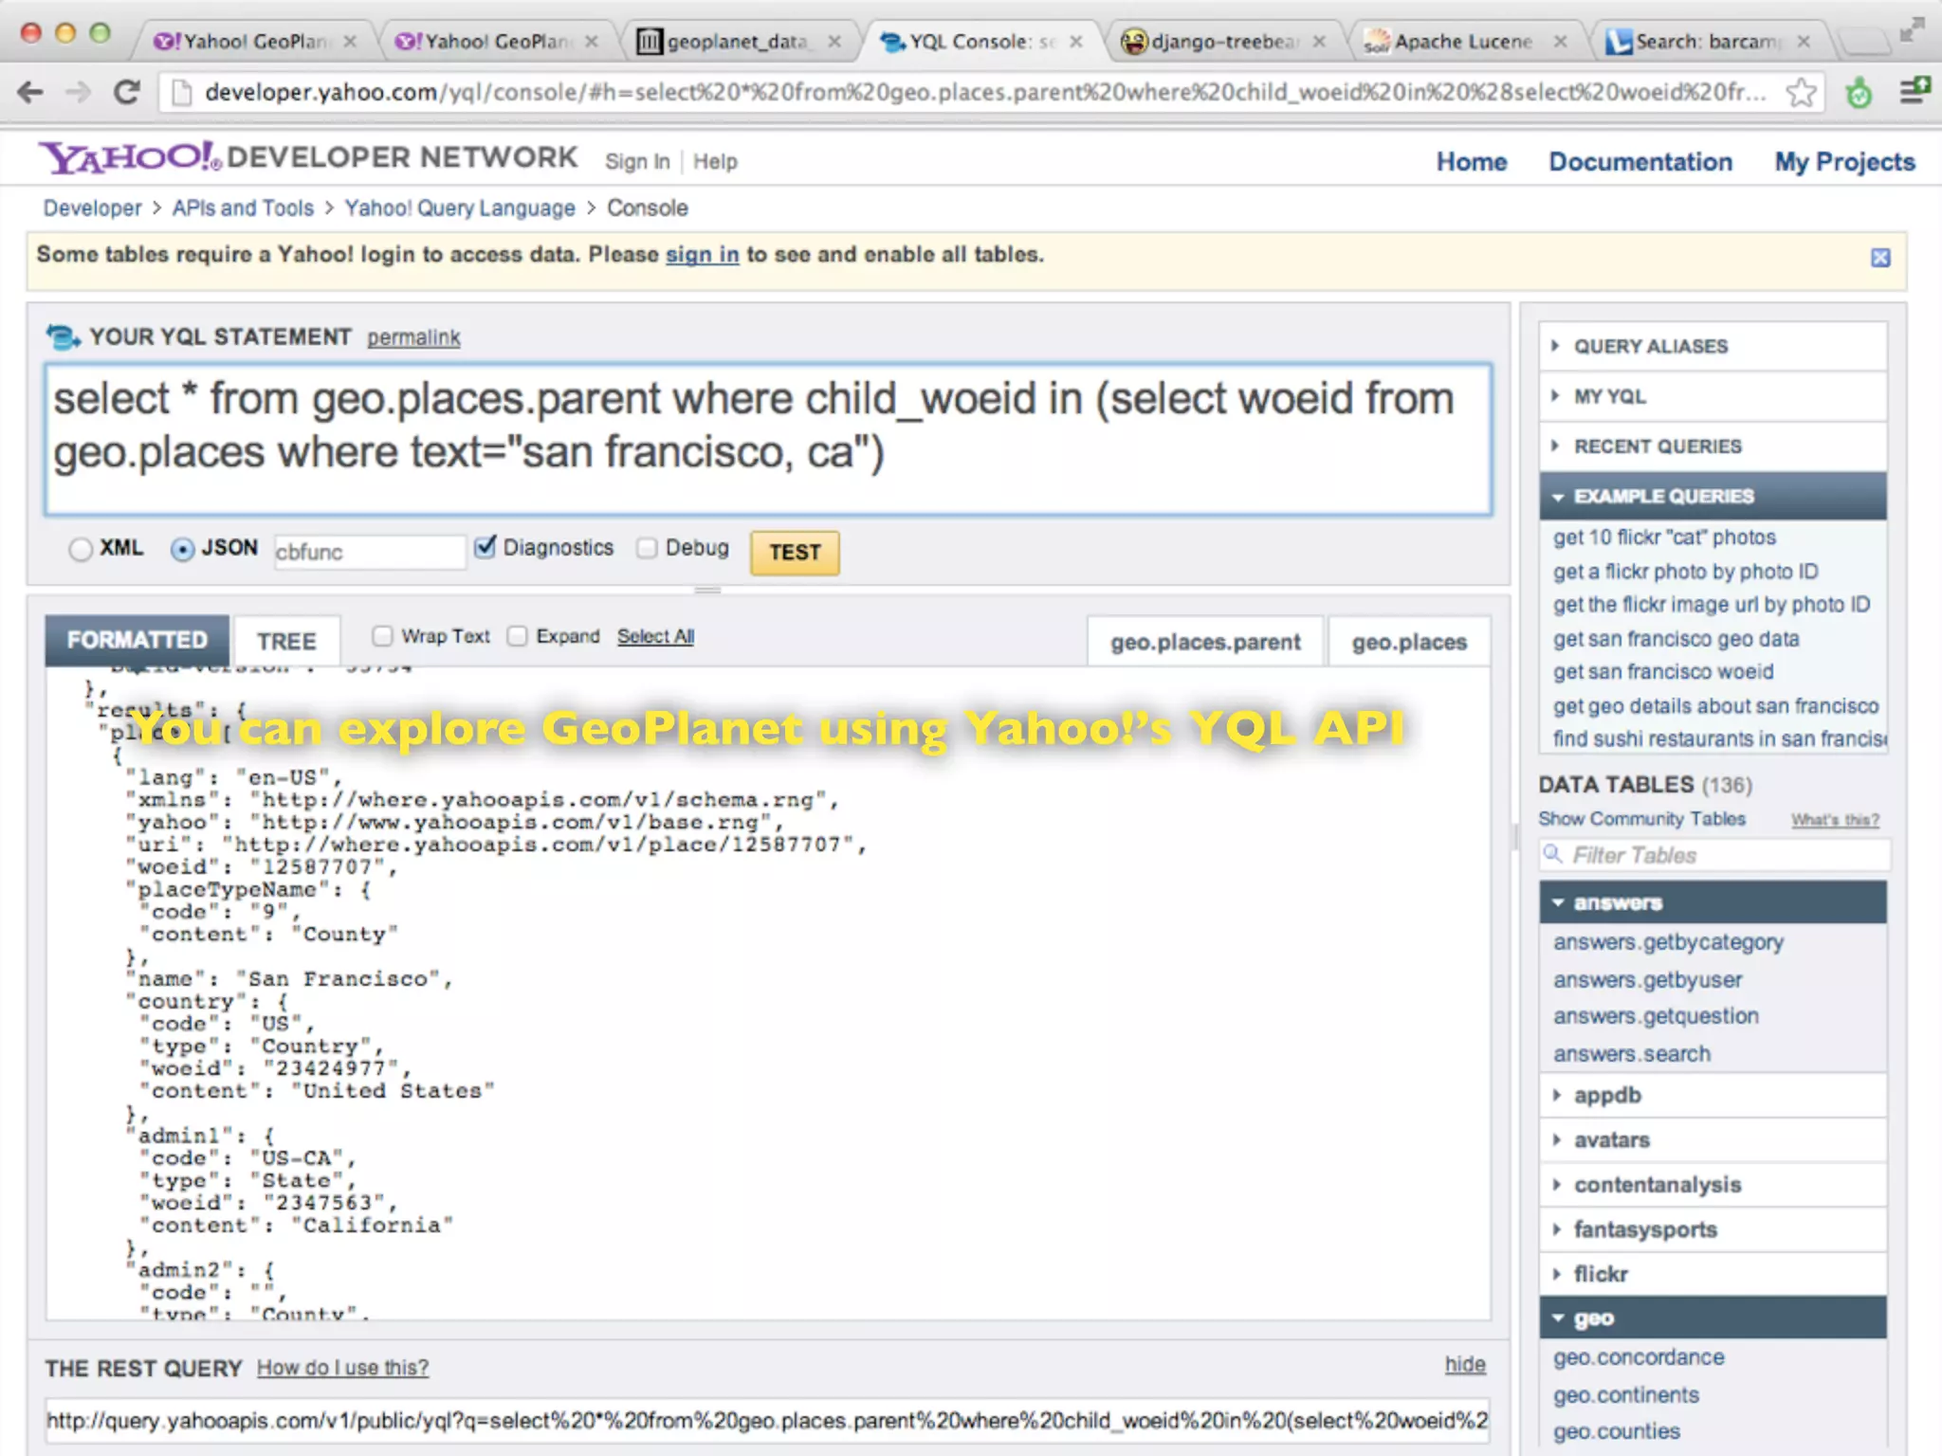Screen dimensions: 1942x1456
Task: Expand the My YQL section
Action: (1713, 396)
